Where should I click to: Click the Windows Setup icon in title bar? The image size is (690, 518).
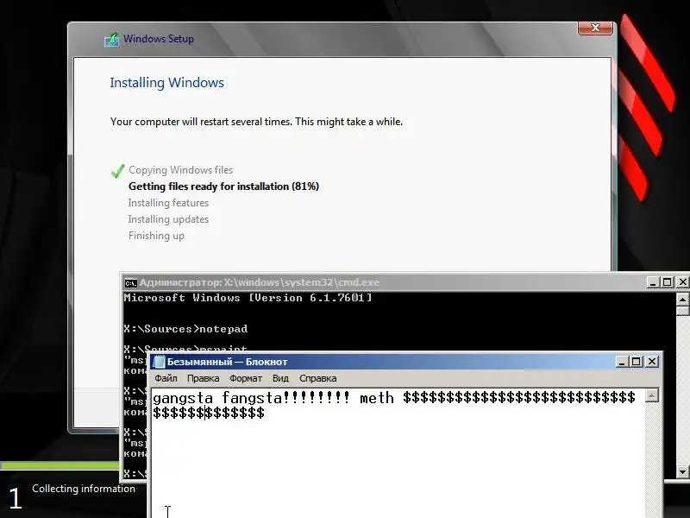(112, 40)
